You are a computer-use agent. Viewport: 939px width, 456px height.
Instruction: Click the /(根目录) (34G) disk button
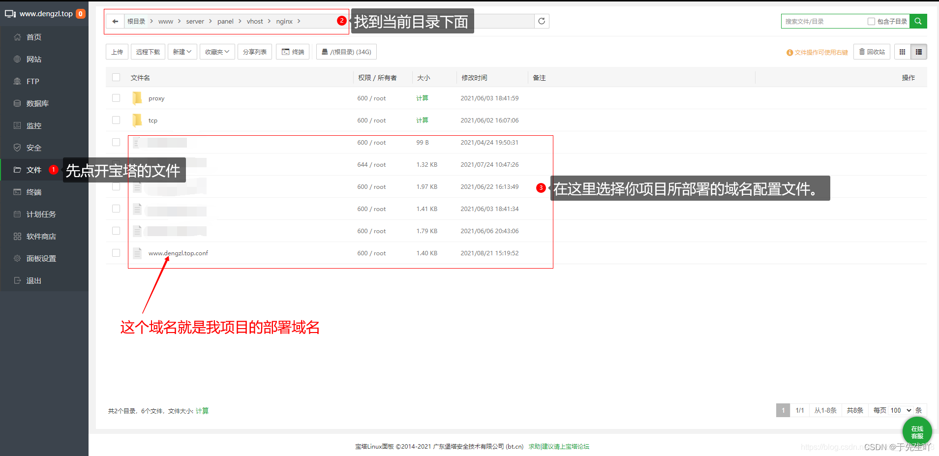347,52
